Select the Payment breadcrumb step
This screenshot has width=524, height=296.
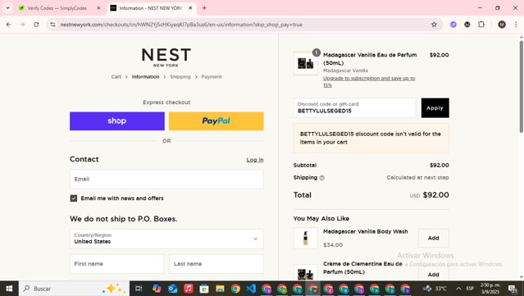(212, 76)
